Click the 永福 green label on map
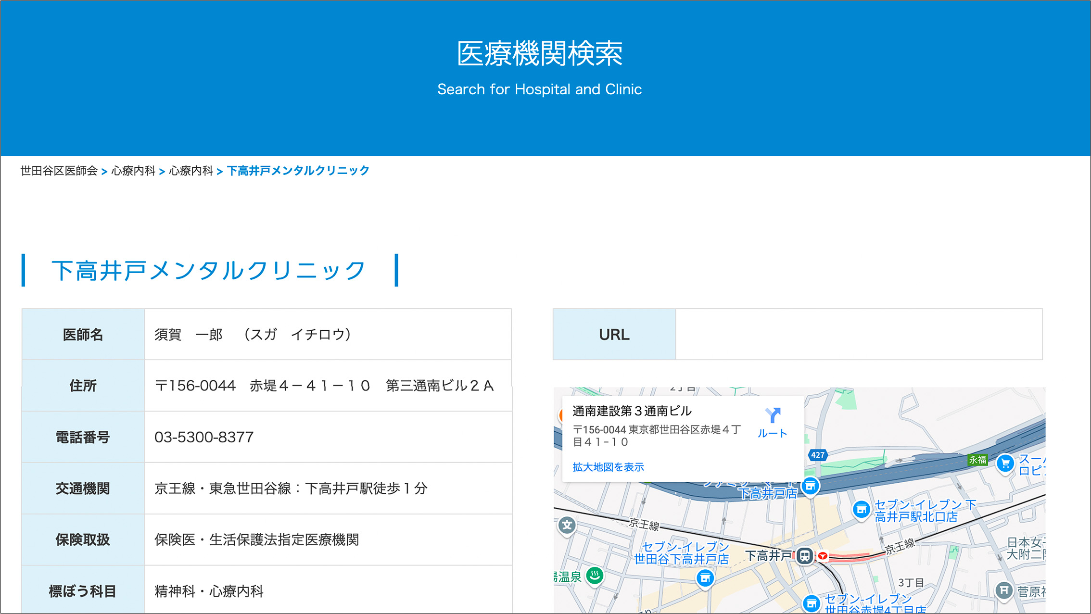 coord(977,460)
